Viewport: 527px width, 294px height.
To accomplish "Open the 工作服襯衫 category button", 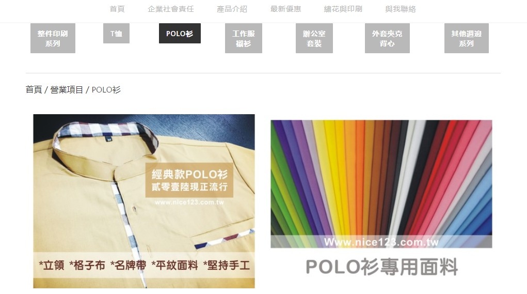I will (x=243, y=38).
